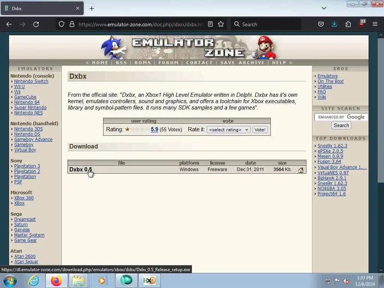
Task: Open the ePSXe 2.0.5 download link
Action: point(330,151)
